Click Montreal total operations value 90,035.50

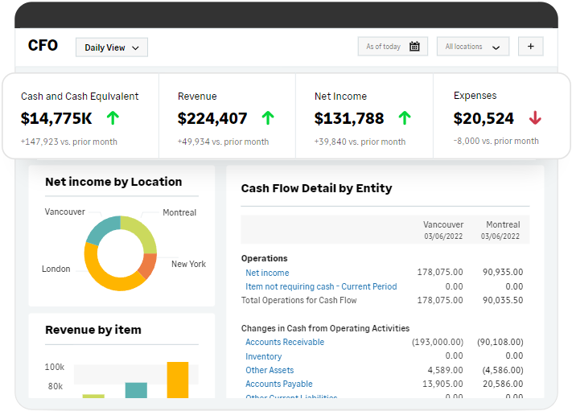[x=503, y=300]
